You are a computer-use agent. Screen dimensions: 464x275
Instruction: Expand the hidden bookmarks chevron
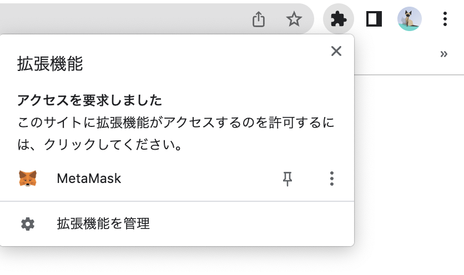point(443,54)
